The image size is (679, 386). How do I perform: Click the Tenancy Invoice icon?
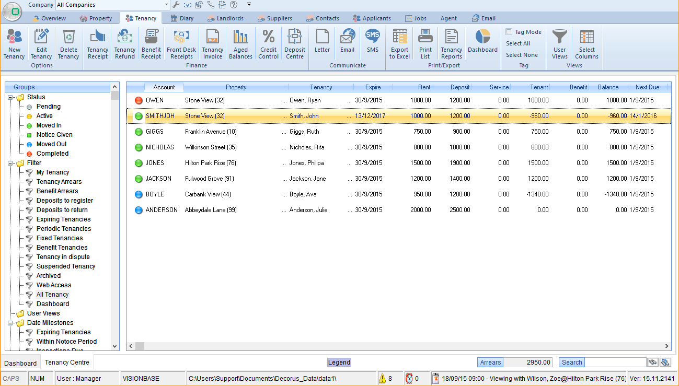point(213,44)
